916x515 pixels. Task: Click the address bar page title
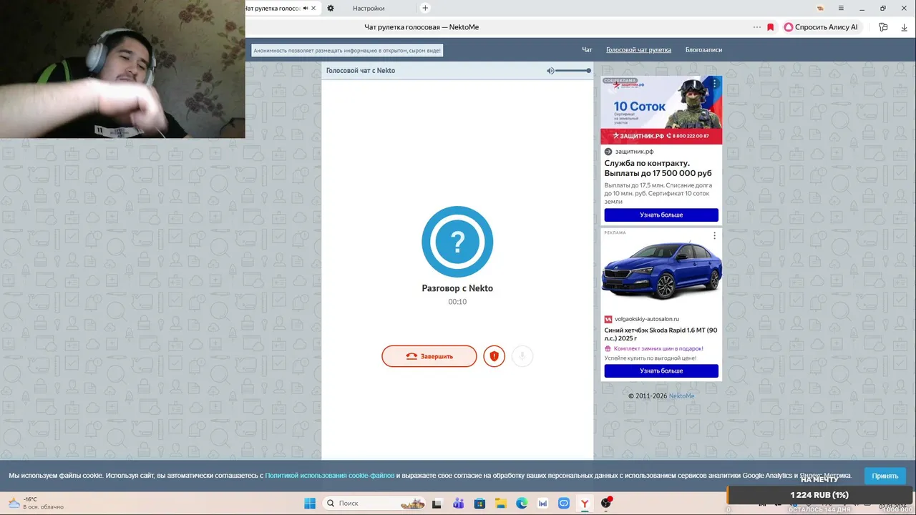tap(422, 27)
